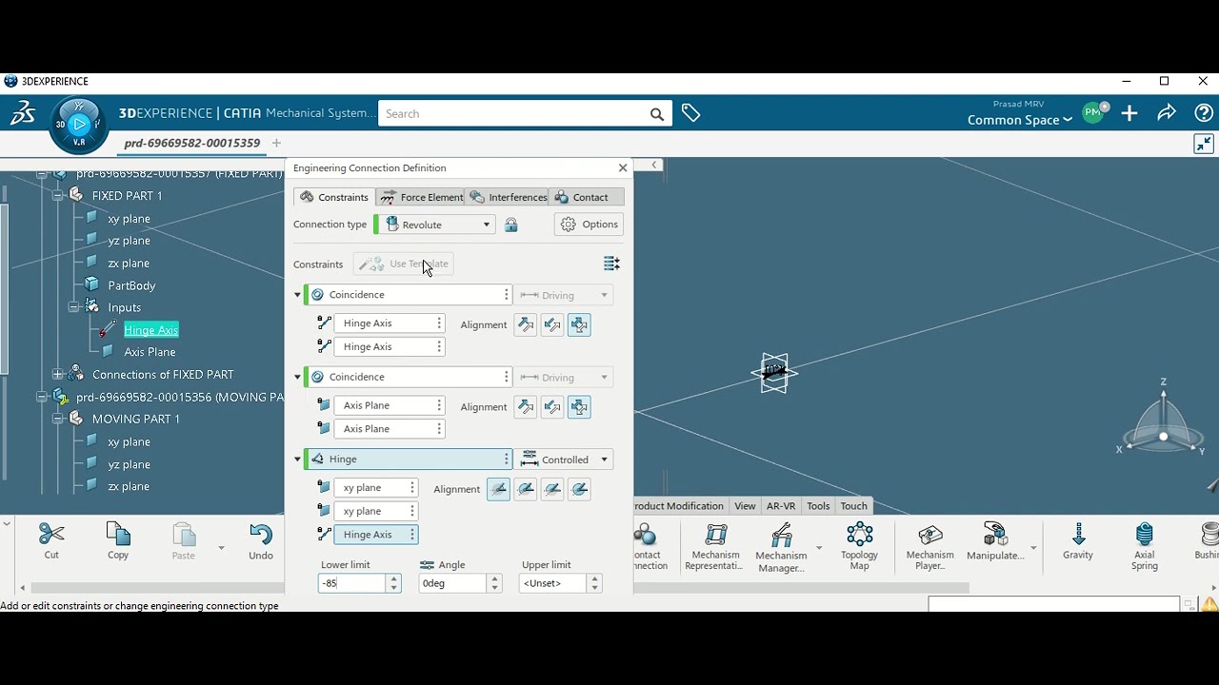Click the Undo tool
The height and width of the screenshot is (685, 1219).
point(261,541)
